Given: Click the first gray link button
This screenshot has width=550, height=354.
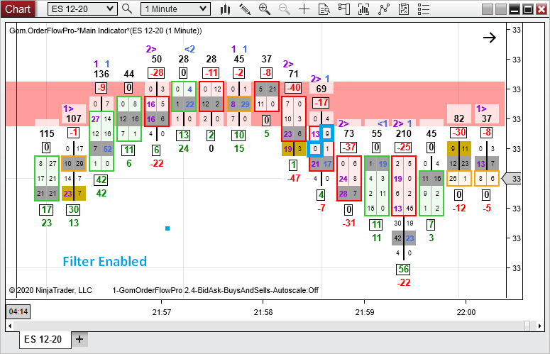Looking at the screenshot, I should [488, 9].
